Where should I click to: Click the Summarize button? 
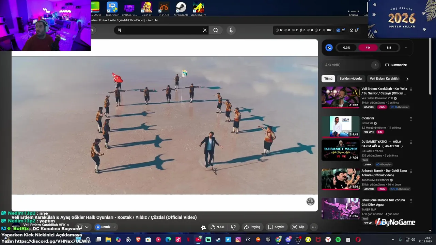click(396, 65)
